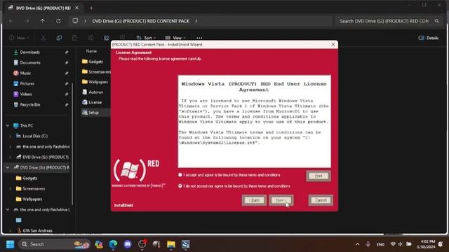Click the Name column header
Viewport: 449px width, 252px height.
(x=91, y=51)
